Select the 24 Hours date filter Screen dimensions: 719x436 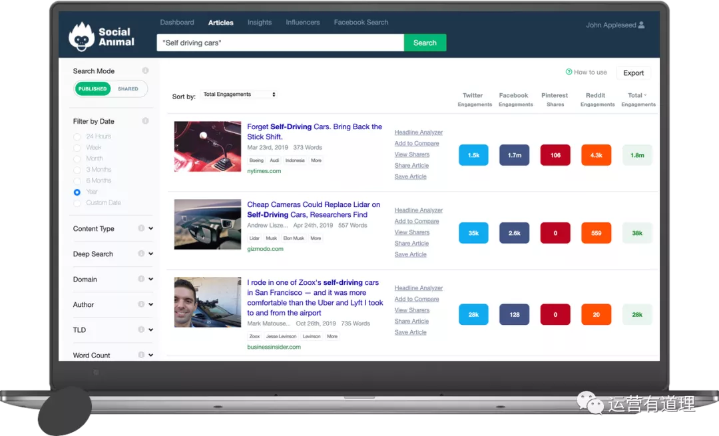click(x=77, y=136)
